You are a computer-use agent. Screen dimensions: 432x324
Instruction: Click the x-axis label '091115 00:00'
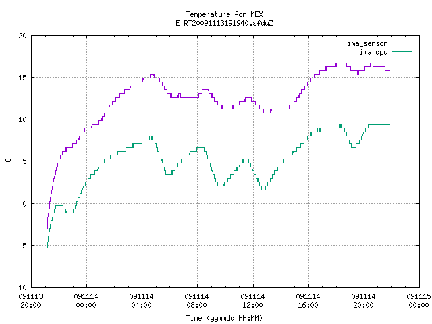coord(418,301)
